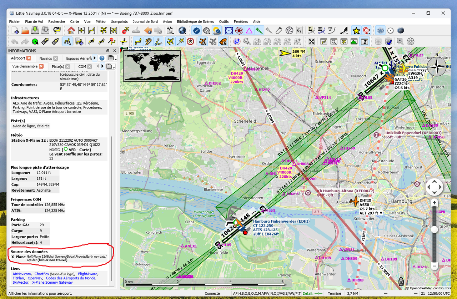Image resolution: width=457 pixels, height=299 pixels.
Task: Open the OTR other airspace dropdown
Action: pyautogui.click(x=288, y=41)
